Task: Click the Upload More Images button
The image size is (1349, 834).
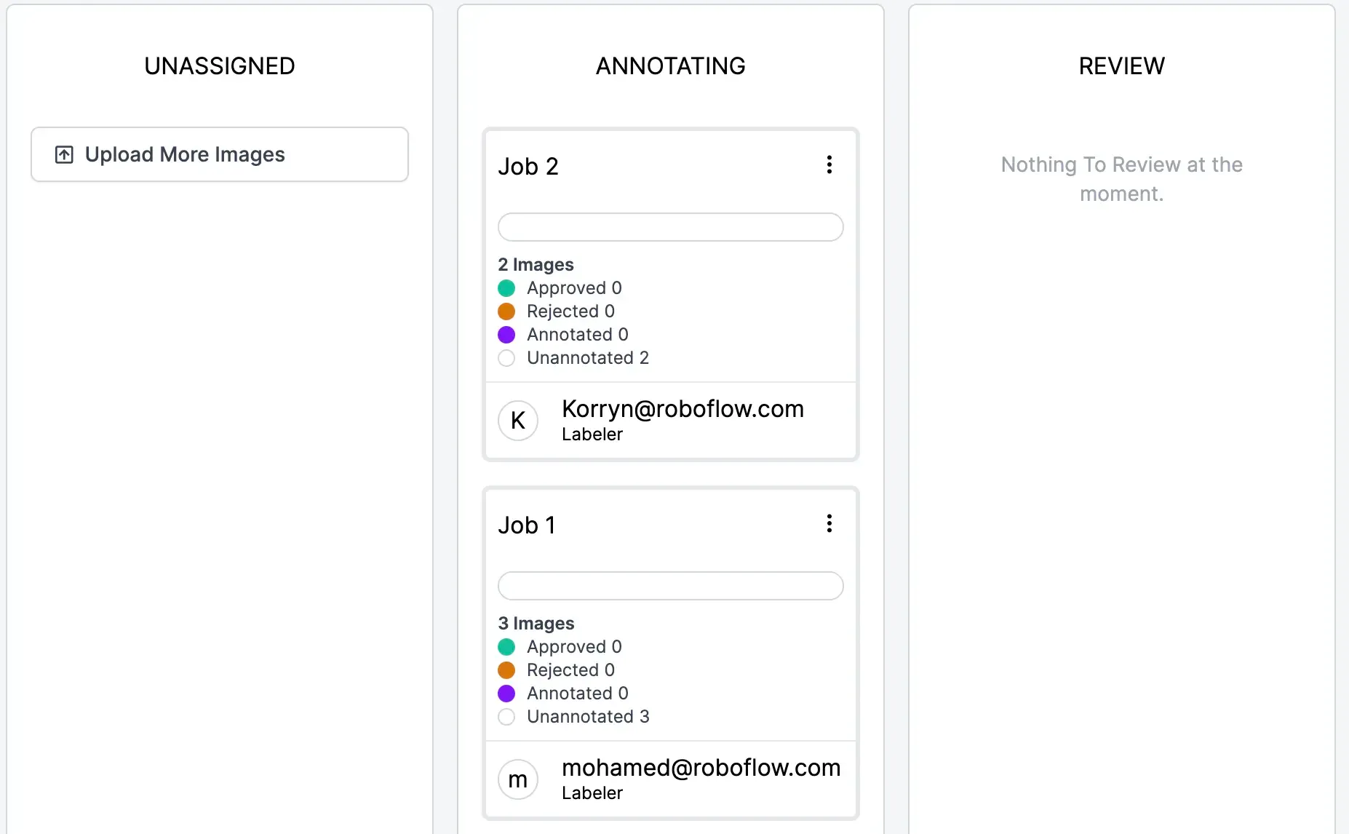Action: (220, 154)
